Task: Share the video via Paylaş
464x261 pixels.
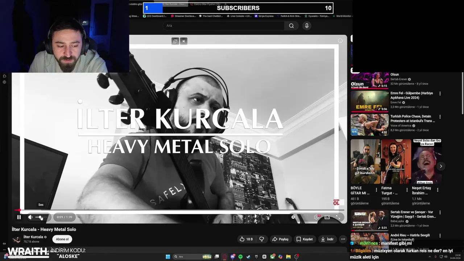Action: (x=281, y=239)
